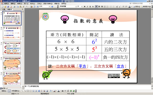This screenshot has width=153, height=95.
Task: Click the Increase Font Size icon
Action: coord(117,7)
